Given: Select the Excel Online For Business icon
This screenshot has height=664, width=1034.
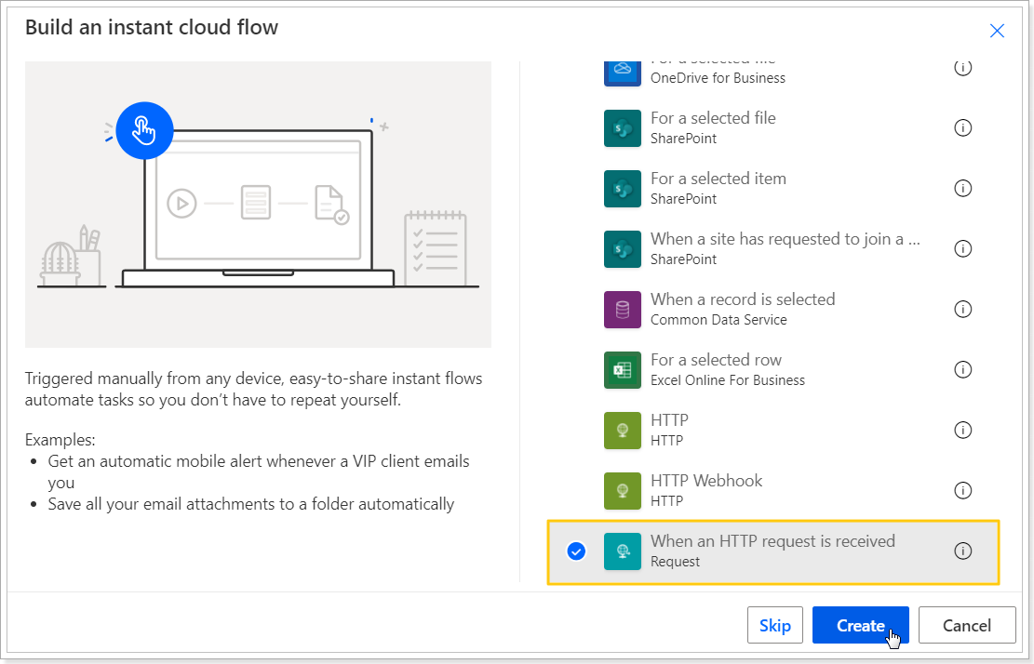Looking at the screenshot, I should [x=623, y=370].
